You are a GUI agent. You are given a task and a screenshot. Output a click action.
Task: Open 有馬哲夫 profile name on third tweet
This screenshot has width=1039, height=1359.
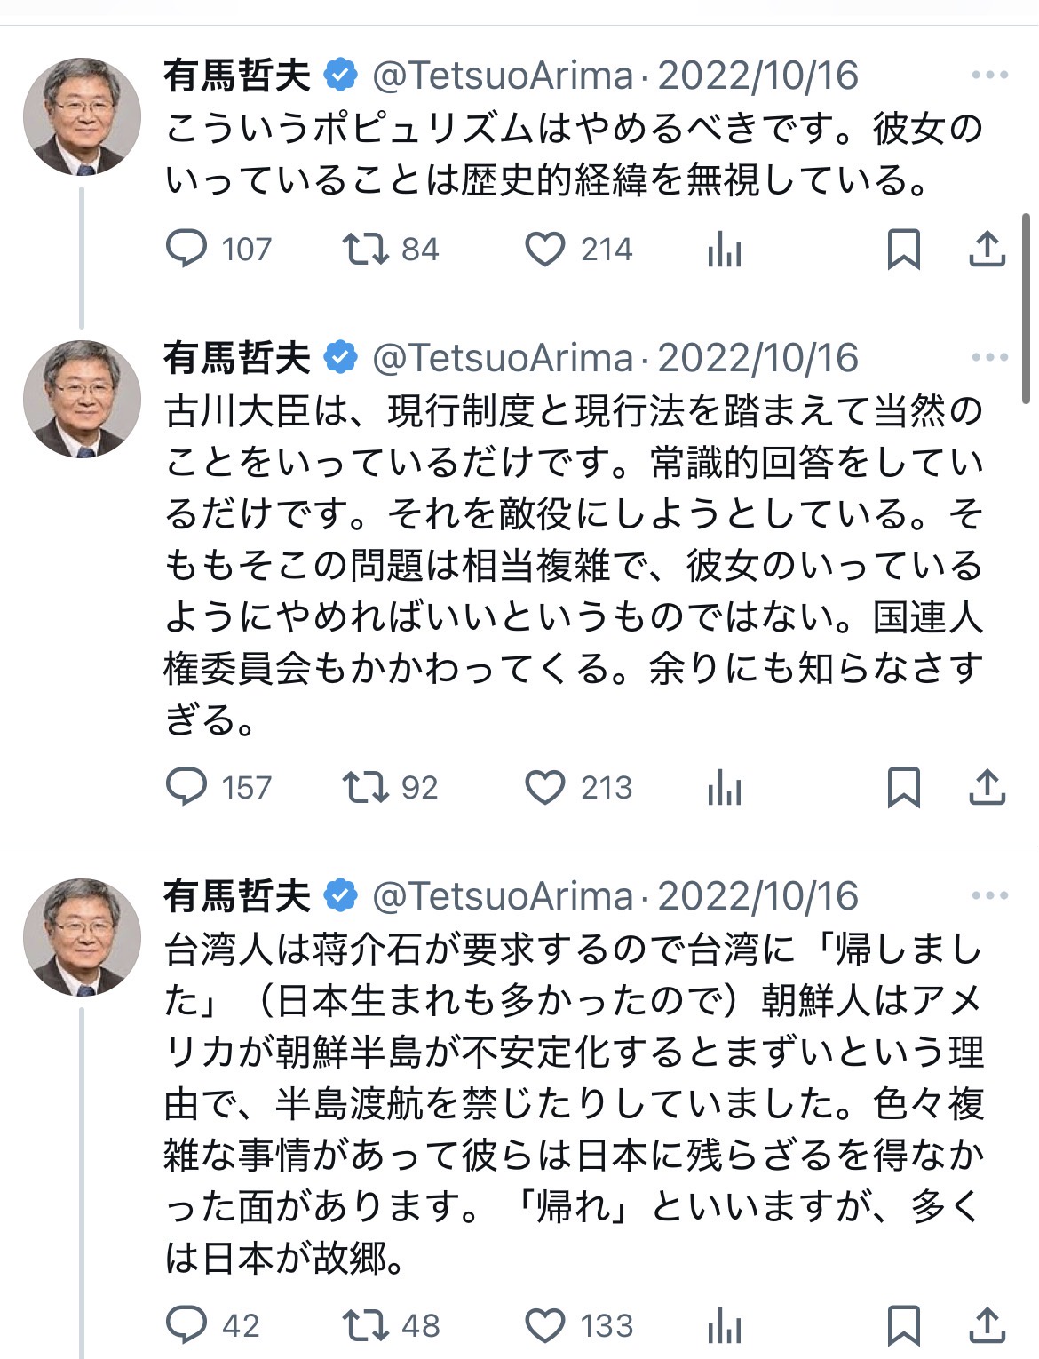tap(237, 896)
